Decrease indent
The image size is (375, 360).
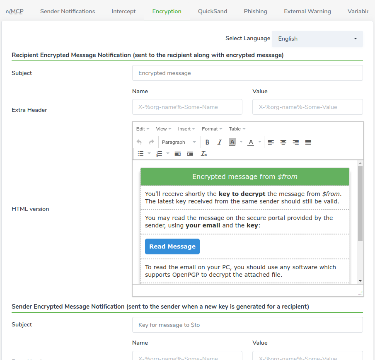[178, 154]
